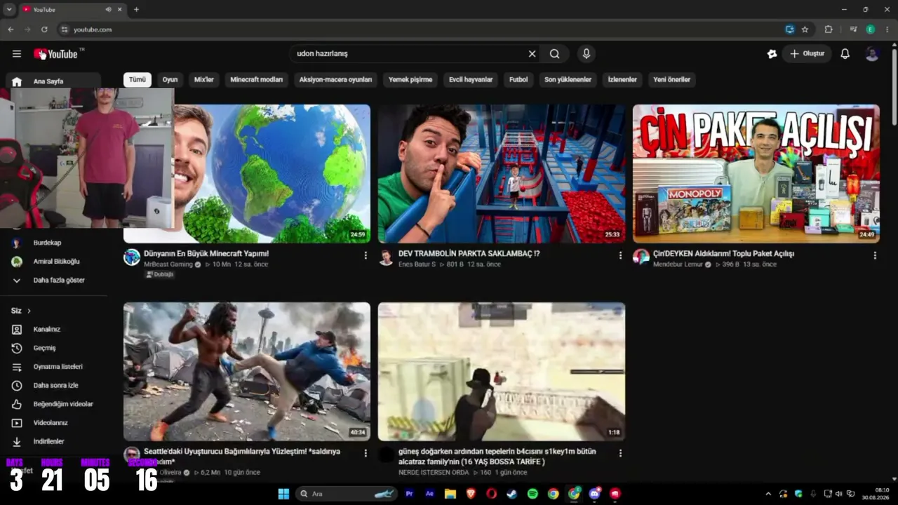Go back to the previous page
The width and height of the screenshot is (898, 505).
(x=11, y=29)
